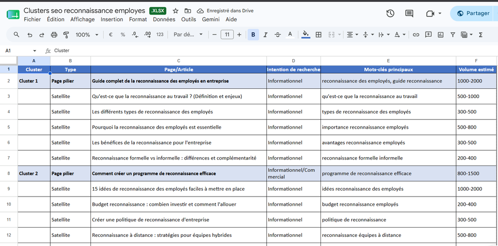Open vertical align dropdown
Image resolution: width=498 pixels, height=246 pixels.
coord(368,34)
